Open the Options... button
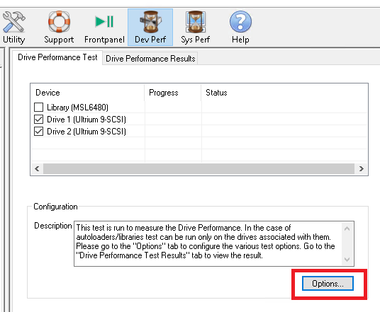The image size is (380, 312). 328,284
